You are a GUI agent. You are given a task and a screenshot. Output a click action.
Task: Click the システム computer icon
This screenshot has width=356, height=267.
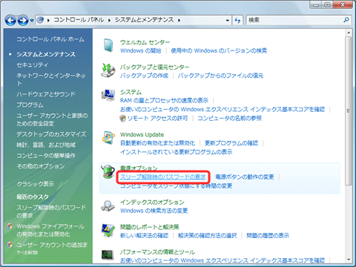pos(108,96)
